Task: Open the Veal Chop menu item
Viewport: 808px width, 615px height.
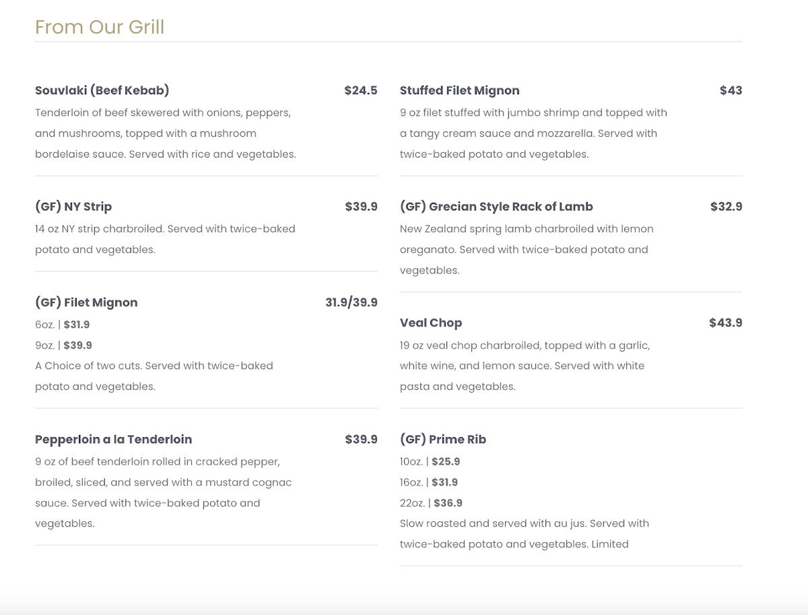Action: (x=431, y=323)
